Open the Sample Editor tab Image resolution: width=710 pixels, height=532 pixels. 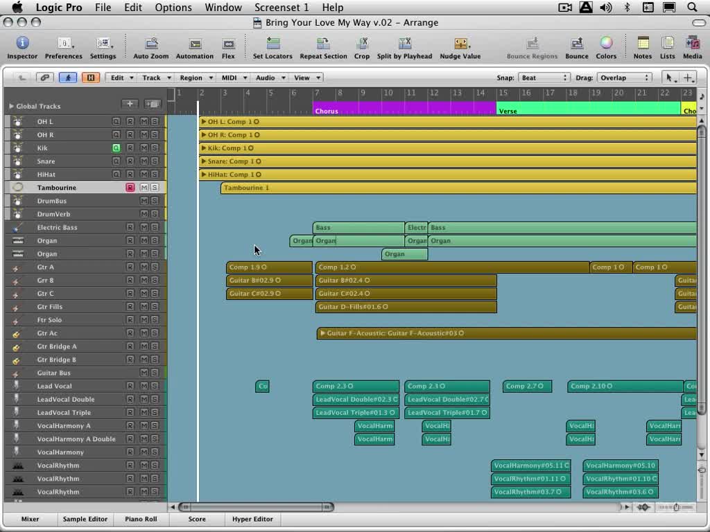click(85, 519)
